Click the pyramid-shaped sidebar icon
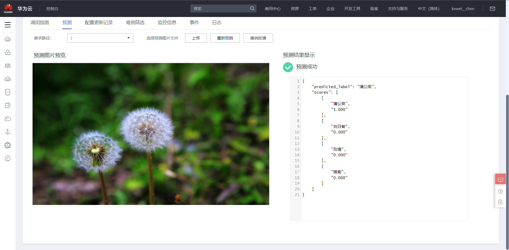Image resolution: width=509 pixels, height=250 pixels. pos(8,132)
